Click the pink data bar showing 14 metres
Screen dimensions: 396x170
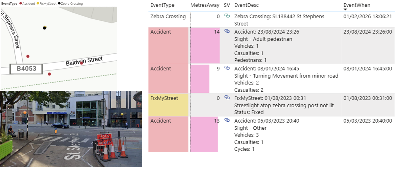pos(205,46)
